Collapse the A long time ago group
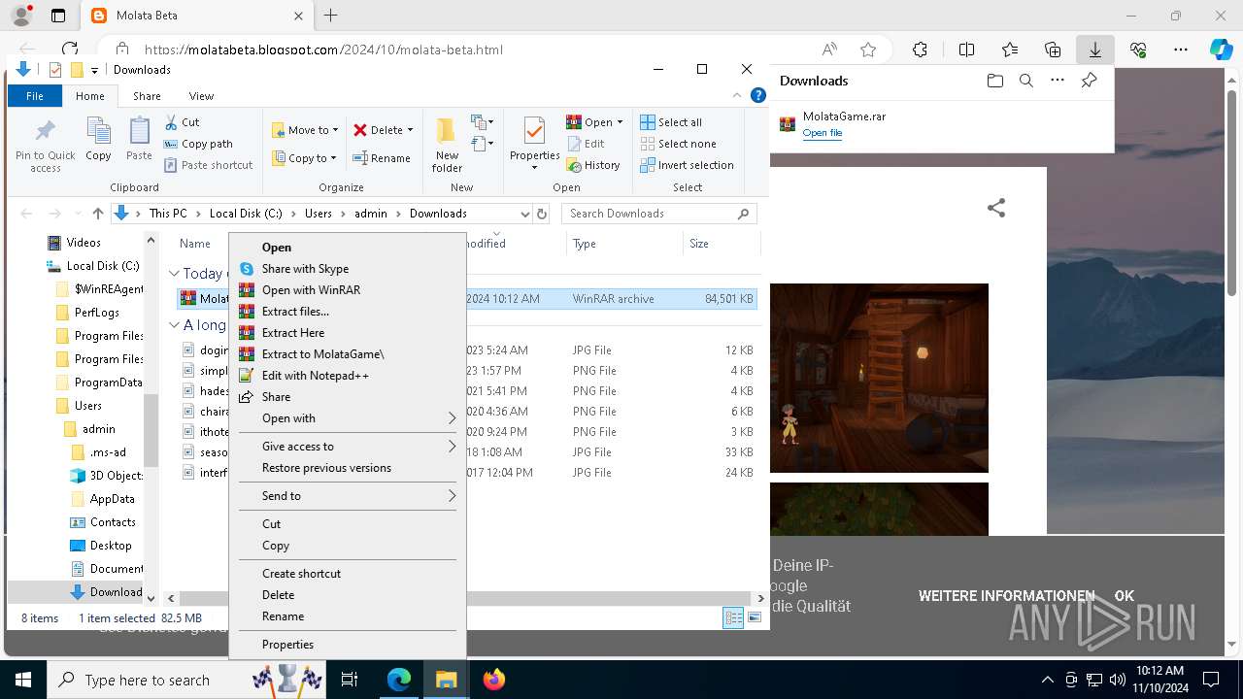Image resolution: width=1243 pixels, height=699 pixels. click(174, 325)
